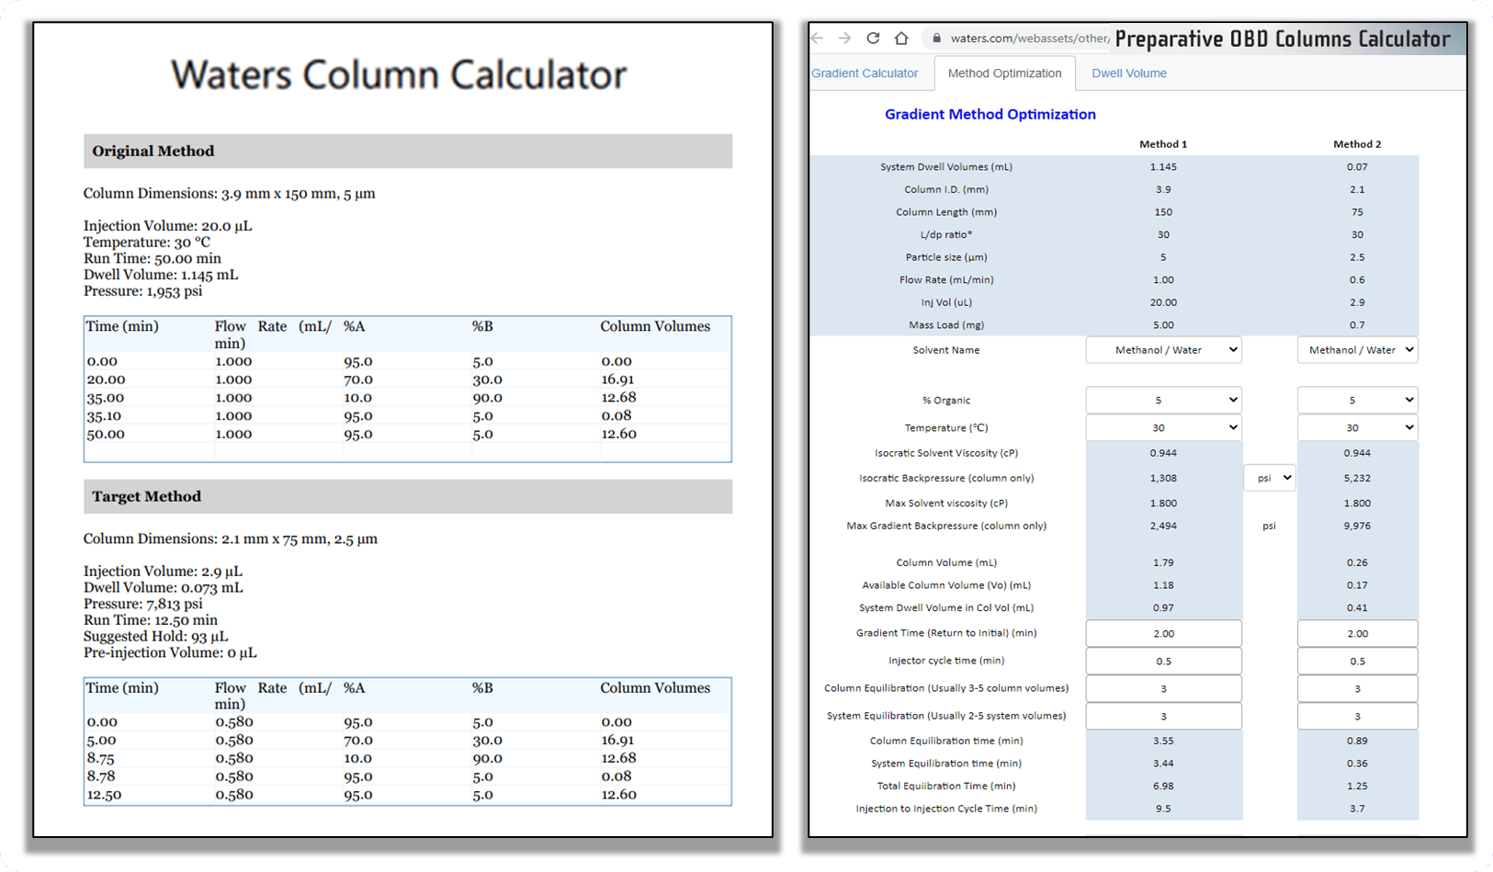Open Method 1 Solvent Name dropdown
Viewport: 1493px width, 872px height.
[x=1163, y=350]
